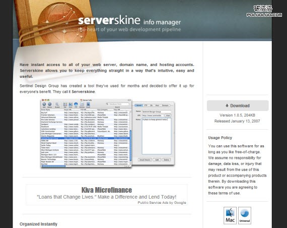
Task: Click the Download button
Action: pos(238,105)
